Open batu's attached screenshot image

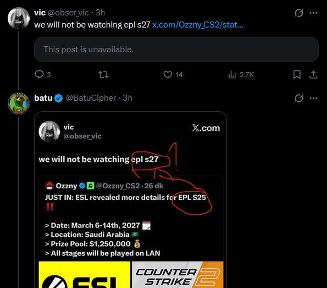coord(131,200)
